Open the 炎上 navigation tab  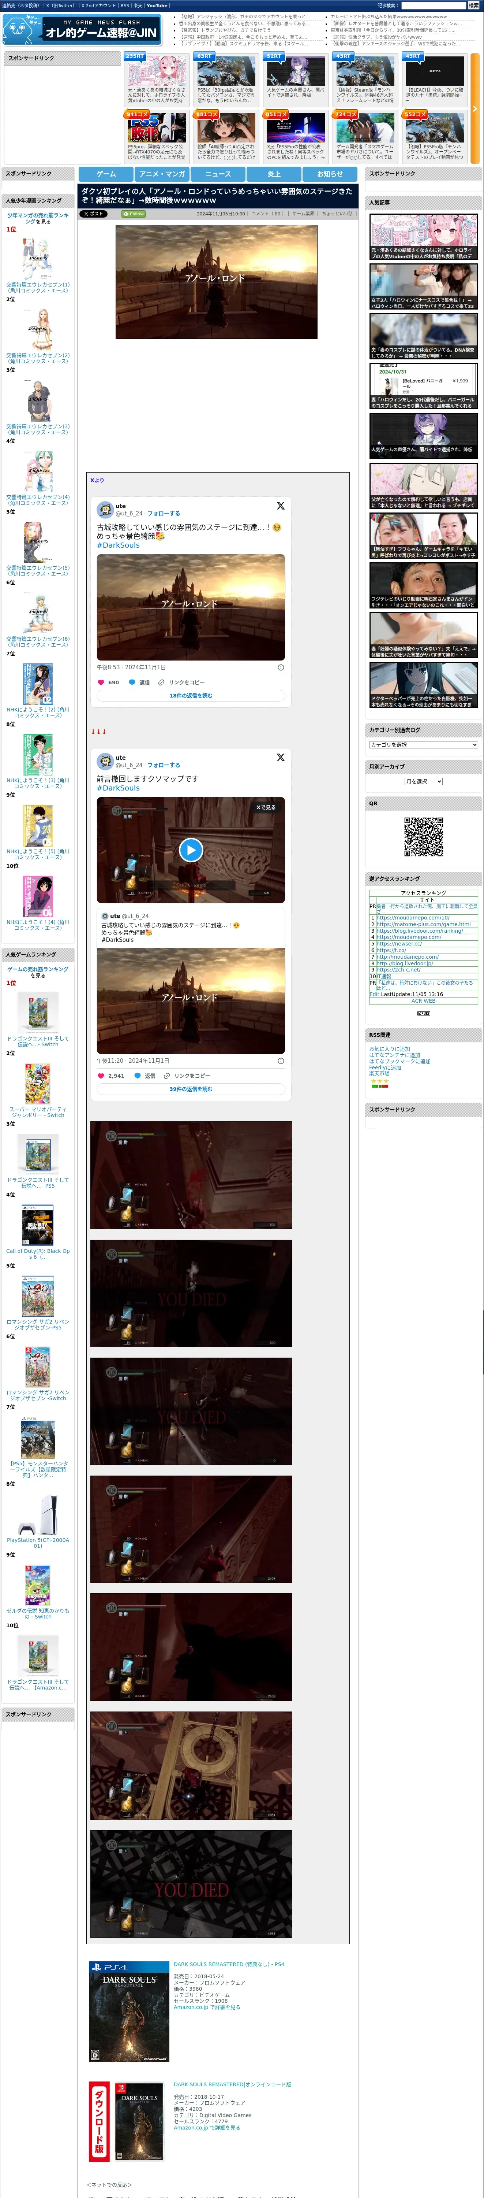click(274, 173)
